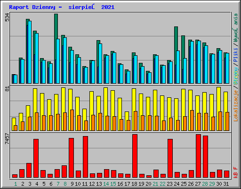Click the 81 scale label
The width and height of the screenshot is (241, 189).
(7, 89)
